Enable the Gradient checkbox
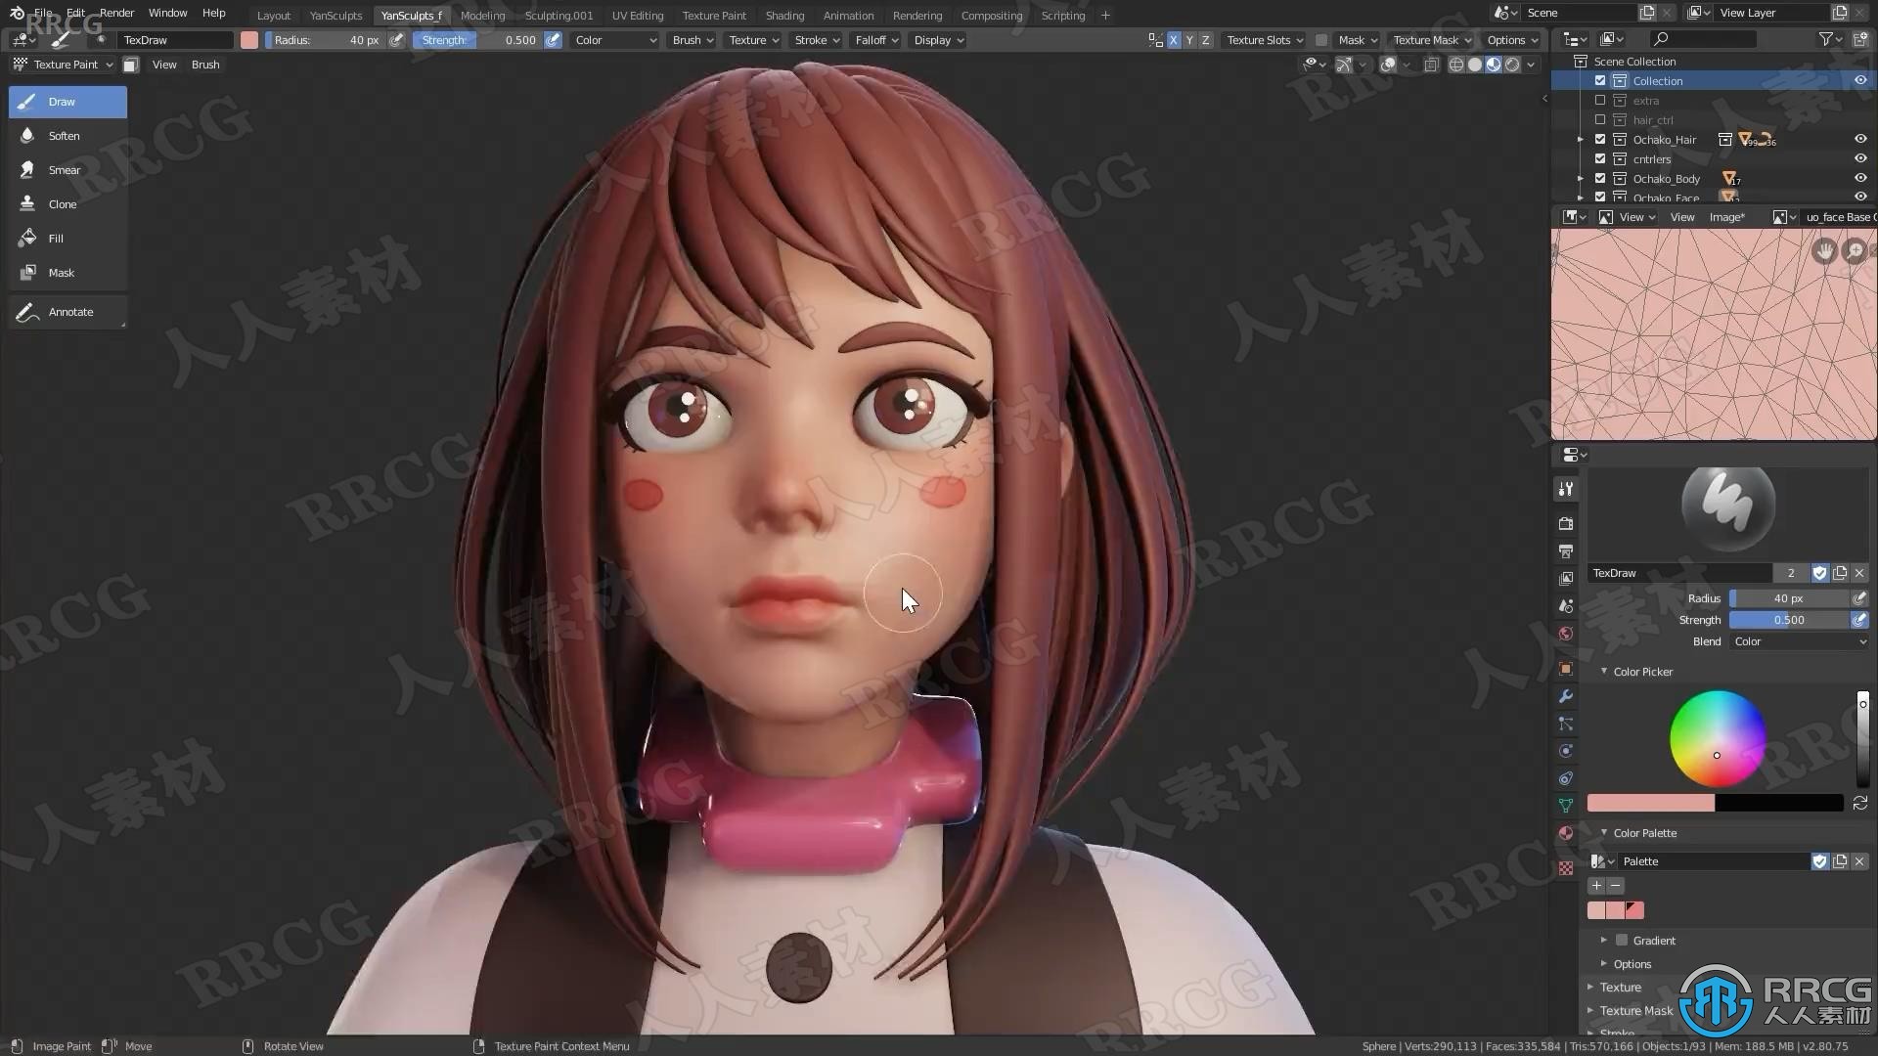 (1622, 941)
